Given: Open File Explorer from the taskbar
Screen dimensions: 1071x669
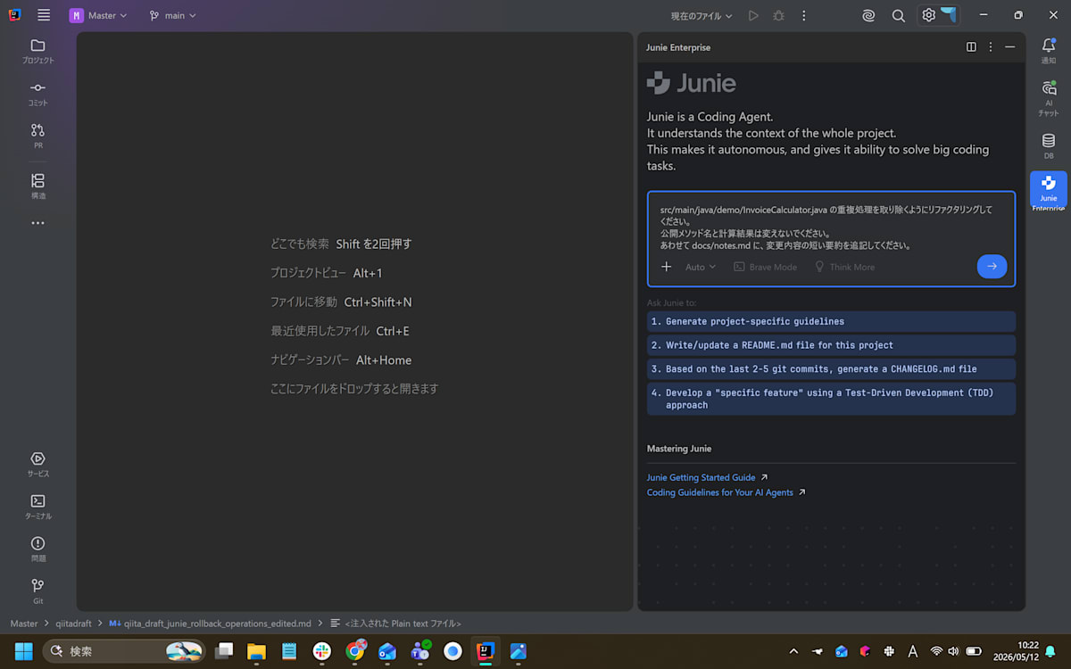Looking at the screenshot, I should (x=257, y=651).
